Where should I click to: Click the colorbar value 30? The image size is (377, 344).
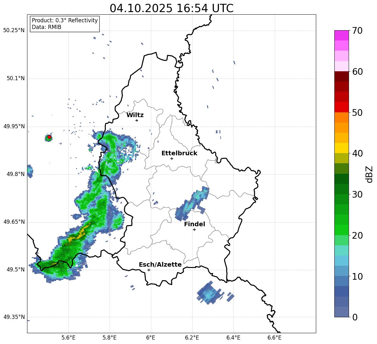[357, 194]
